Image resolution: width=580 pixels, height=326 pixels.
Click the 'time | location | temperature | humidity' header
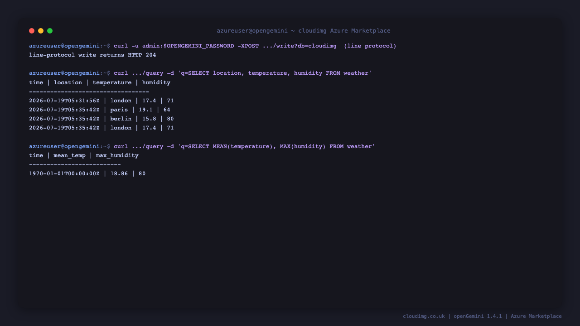pyautogui.click(x=100, y=83)
